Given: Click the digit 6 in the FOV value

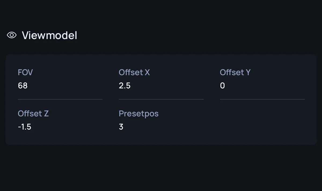Looking at the screenshot, I should coord(20,86).
